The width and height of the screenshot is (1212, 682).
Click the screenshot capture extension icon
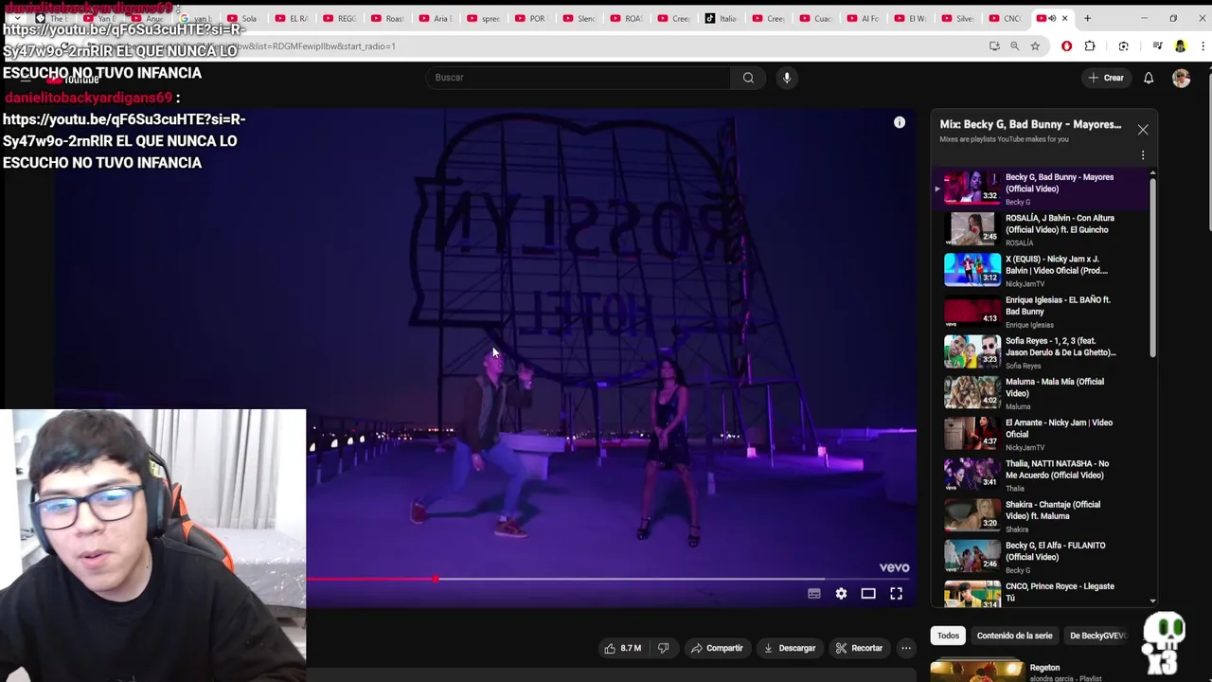coord(1123,45)
